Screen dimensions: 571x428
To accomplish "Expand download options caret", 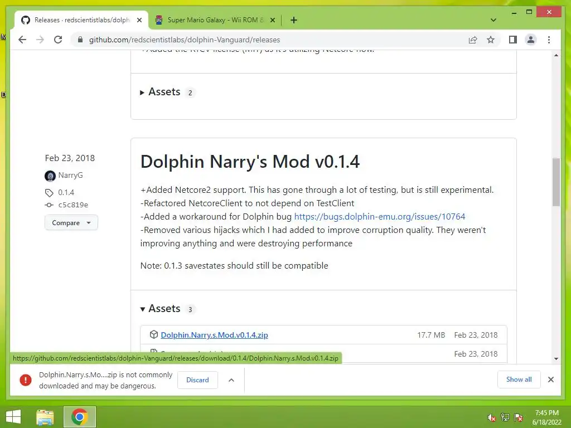I will 231,380.
